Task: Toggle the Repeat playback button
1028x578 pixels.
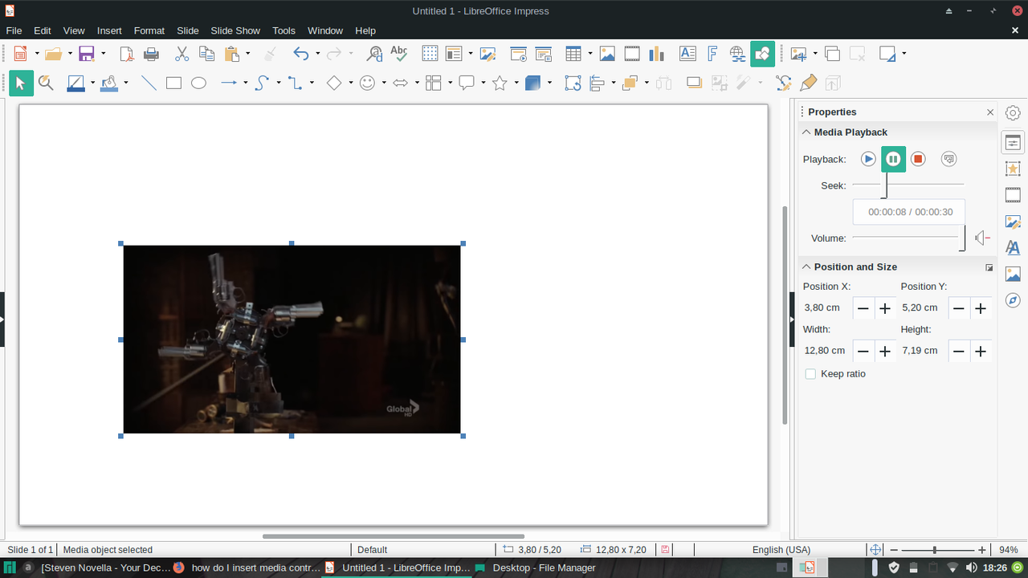Action: [948, 159]
